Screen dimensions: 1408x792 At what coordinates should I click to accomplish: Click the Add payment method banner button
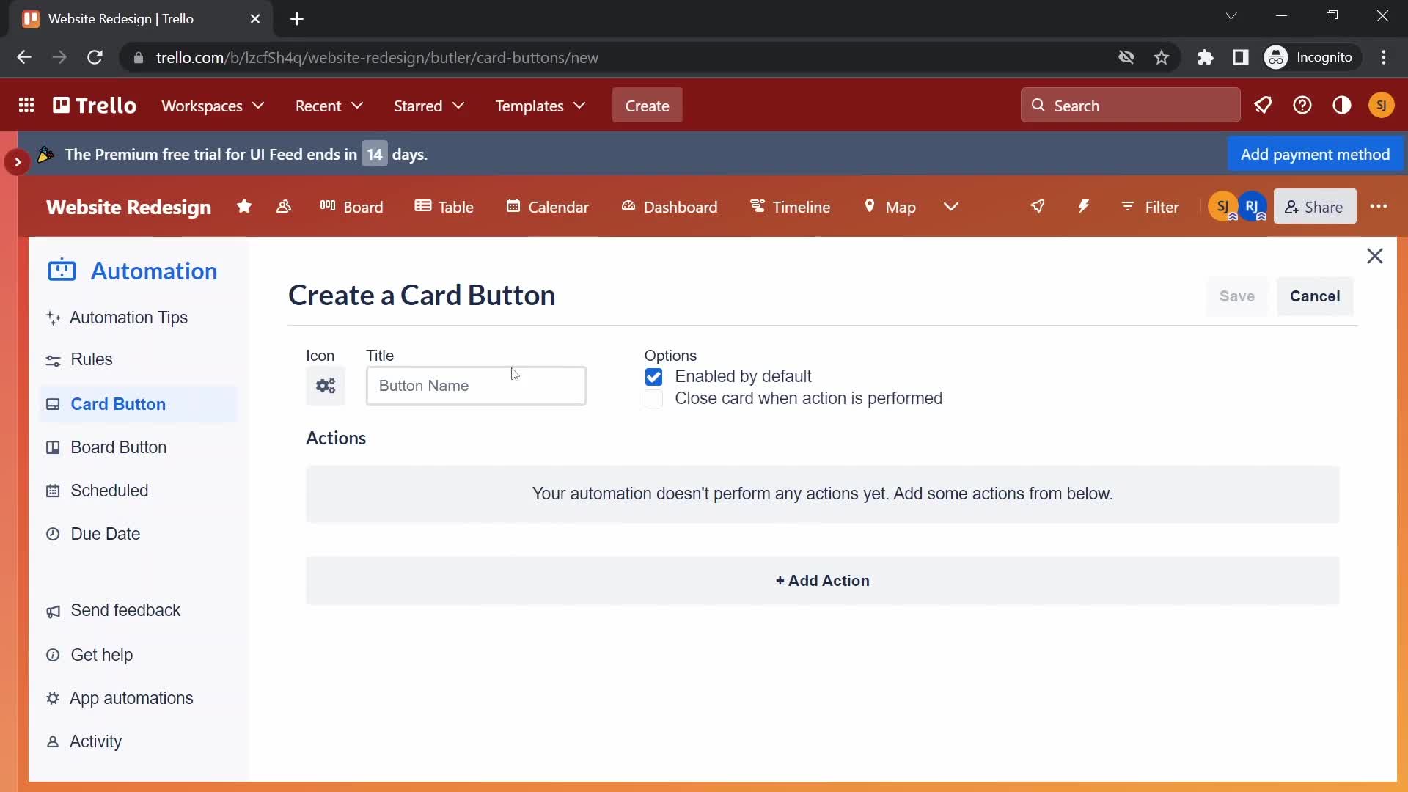pos(1315,154)
